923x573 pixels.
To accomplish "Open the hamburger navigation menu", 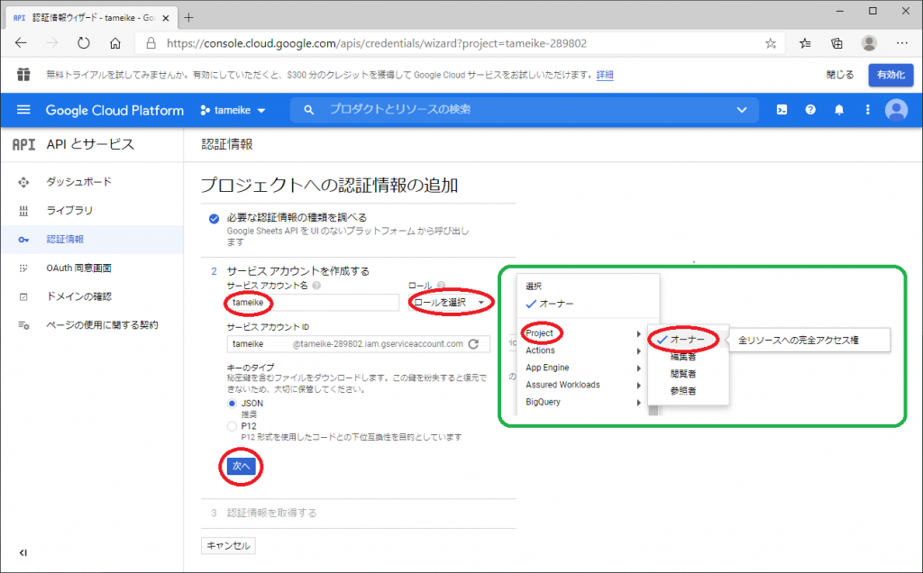I will point(23,110).
